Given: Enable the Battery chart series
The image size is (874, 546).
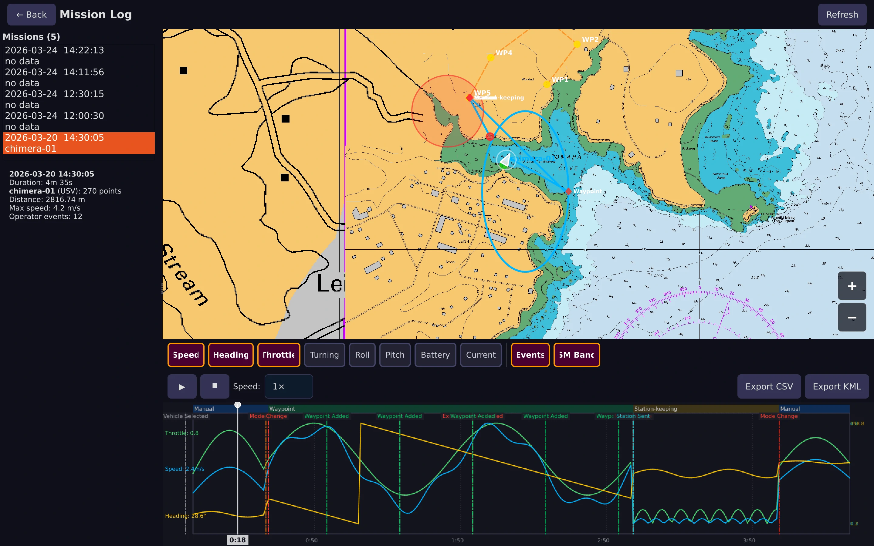Looking at the screenshot, I should pos(435,355).
